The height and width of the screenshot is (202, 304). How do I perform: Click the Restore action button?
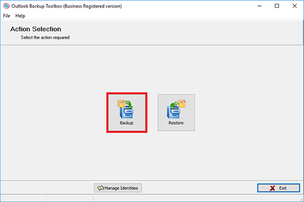pos(176,113)
